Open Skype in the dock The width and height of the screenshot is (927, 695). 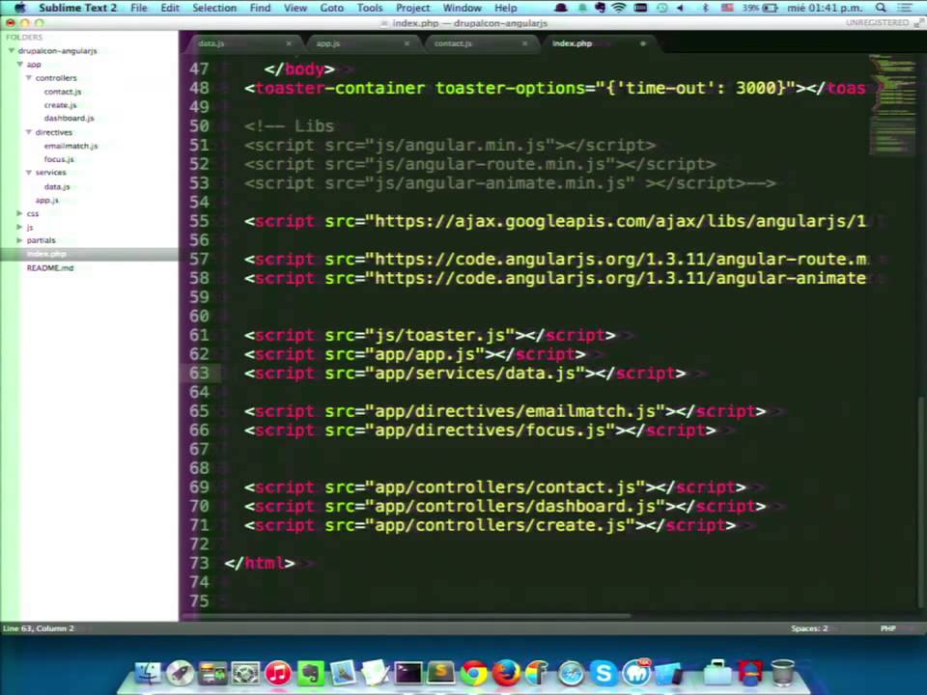tap(604, 673)
